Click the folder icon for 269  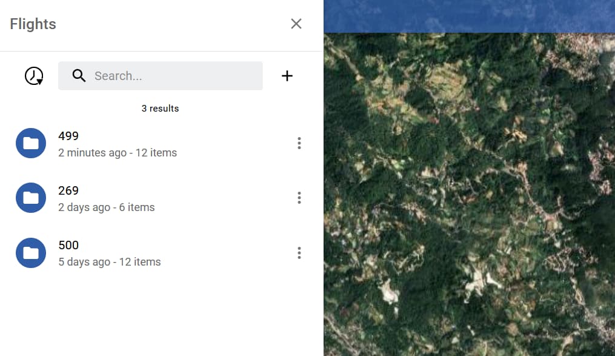[31, 198]
